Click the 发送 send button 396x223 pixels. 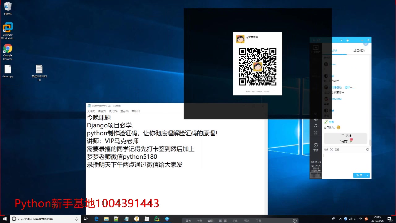(359, 175)
